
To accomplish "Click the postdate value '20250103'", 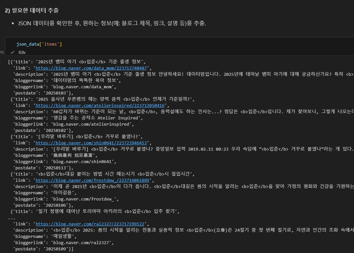I will (x=56, y=93).
